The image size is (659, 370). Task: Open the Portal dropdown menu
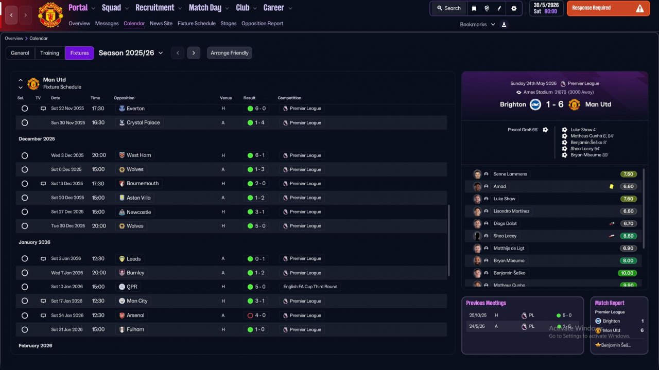click(82, 8)
